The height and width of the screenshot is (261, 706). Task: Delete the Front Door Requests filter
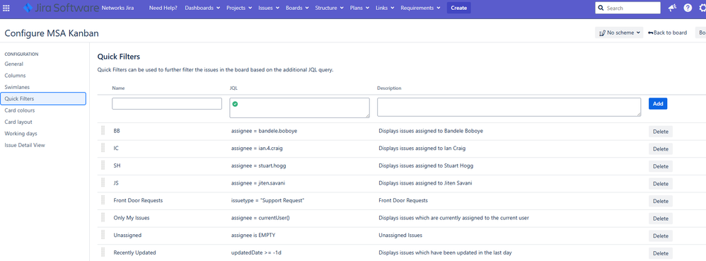pyautogui.click(x=661, y=201)
